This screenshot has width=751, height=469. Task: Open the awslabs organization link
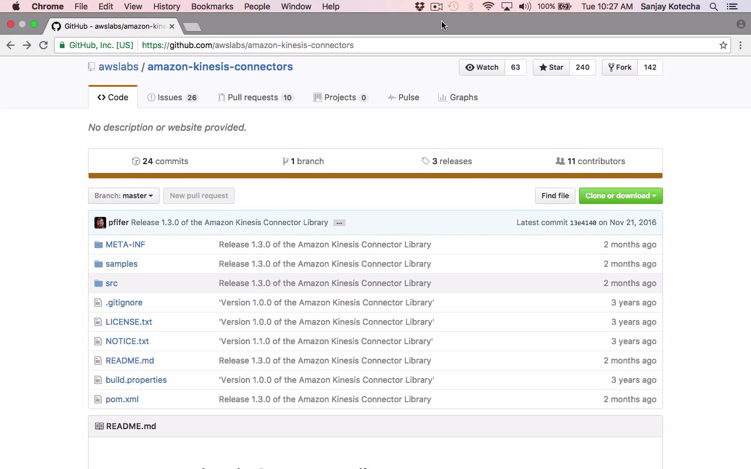pyautogui.click(x=119, y=67)
